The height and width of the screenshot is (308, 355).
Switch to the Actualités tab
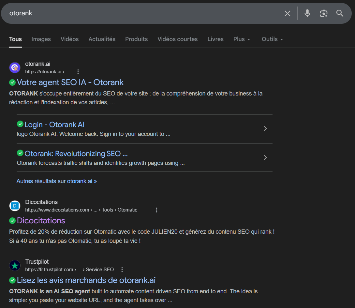tap(102, 39)
